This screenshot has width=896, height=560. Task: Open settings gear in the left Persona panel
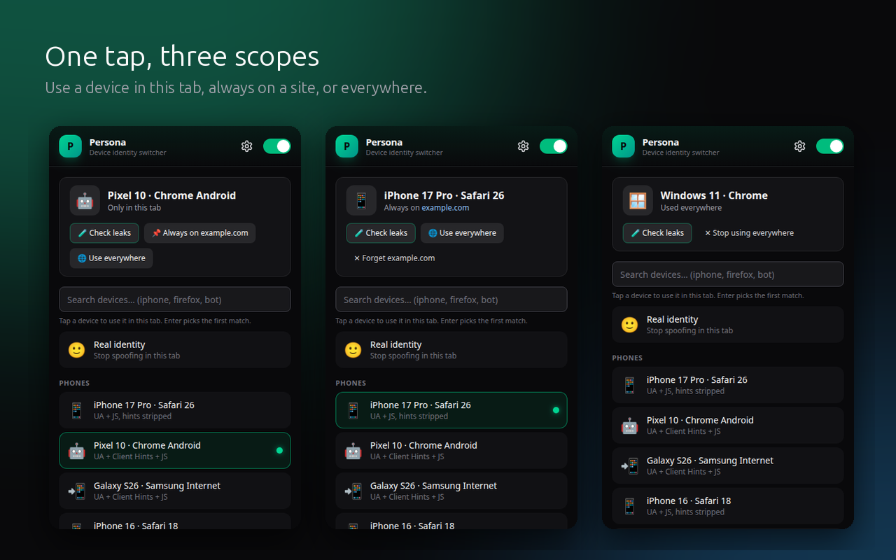[246, 146]
